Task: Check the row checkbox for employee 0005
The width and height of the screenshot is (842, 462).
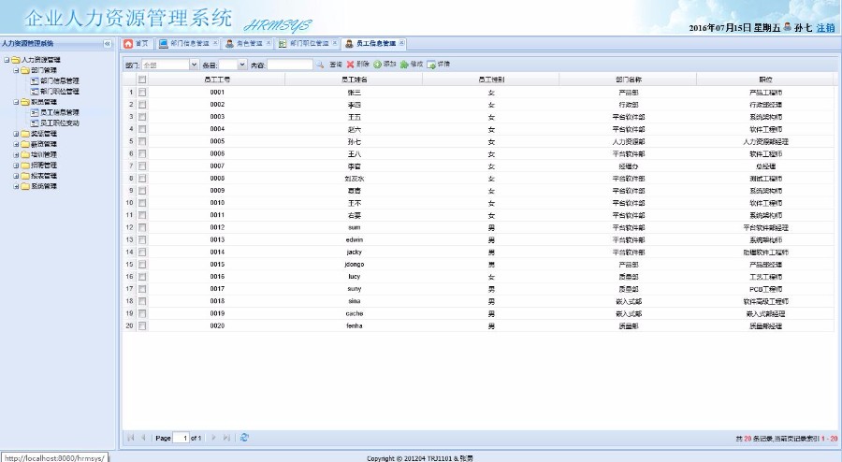Action: [142, 141]
